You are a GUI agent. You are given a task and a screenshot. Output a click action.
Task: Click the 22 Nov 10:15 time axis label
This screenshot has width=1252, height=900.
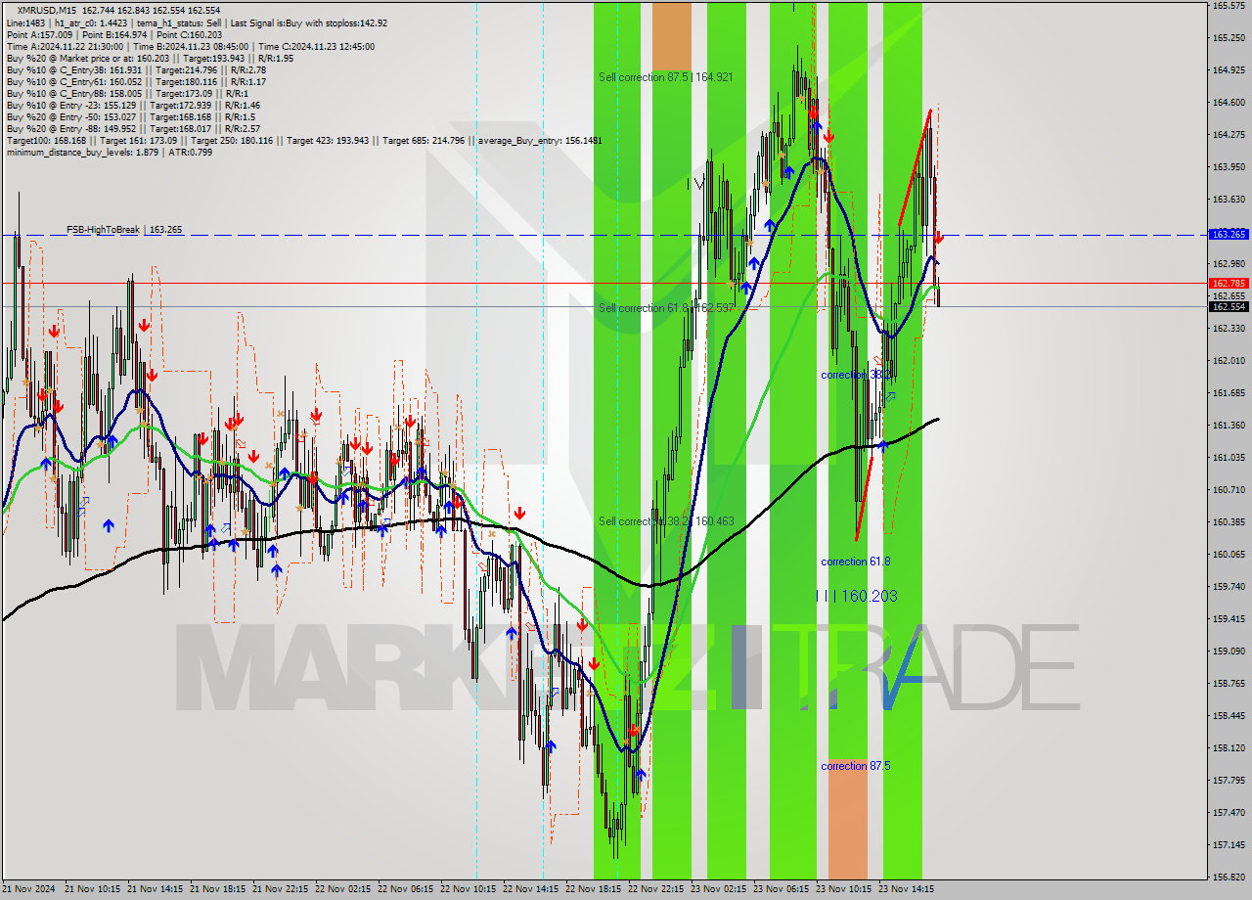point(469,889)
